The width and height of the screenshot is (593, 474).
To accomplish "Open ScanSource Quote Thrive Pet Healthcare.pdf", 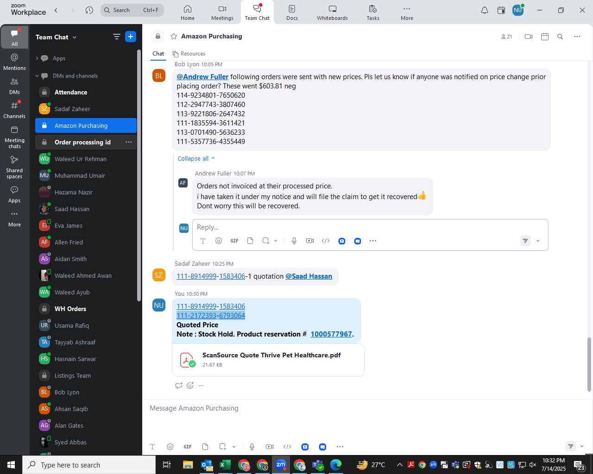I will [x=268, y=360].
